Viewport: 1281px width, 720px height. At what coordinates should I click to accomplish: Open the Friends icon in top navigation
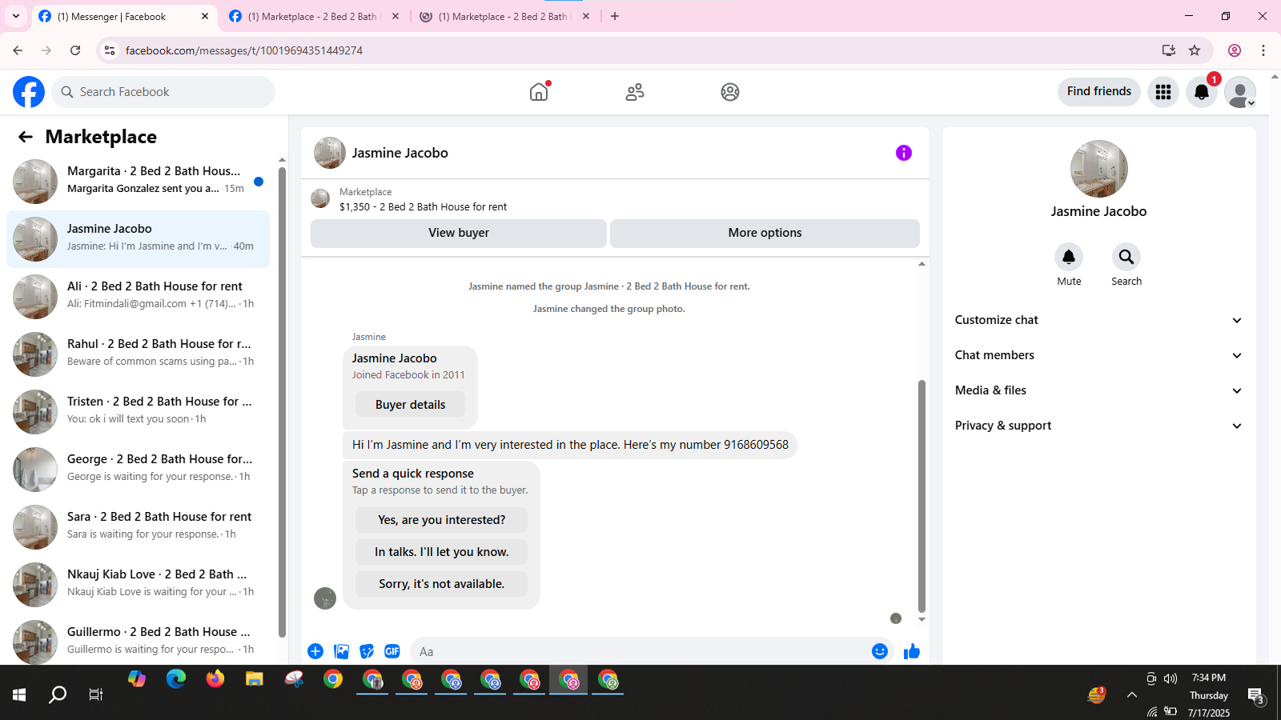[x=635, y=92]
